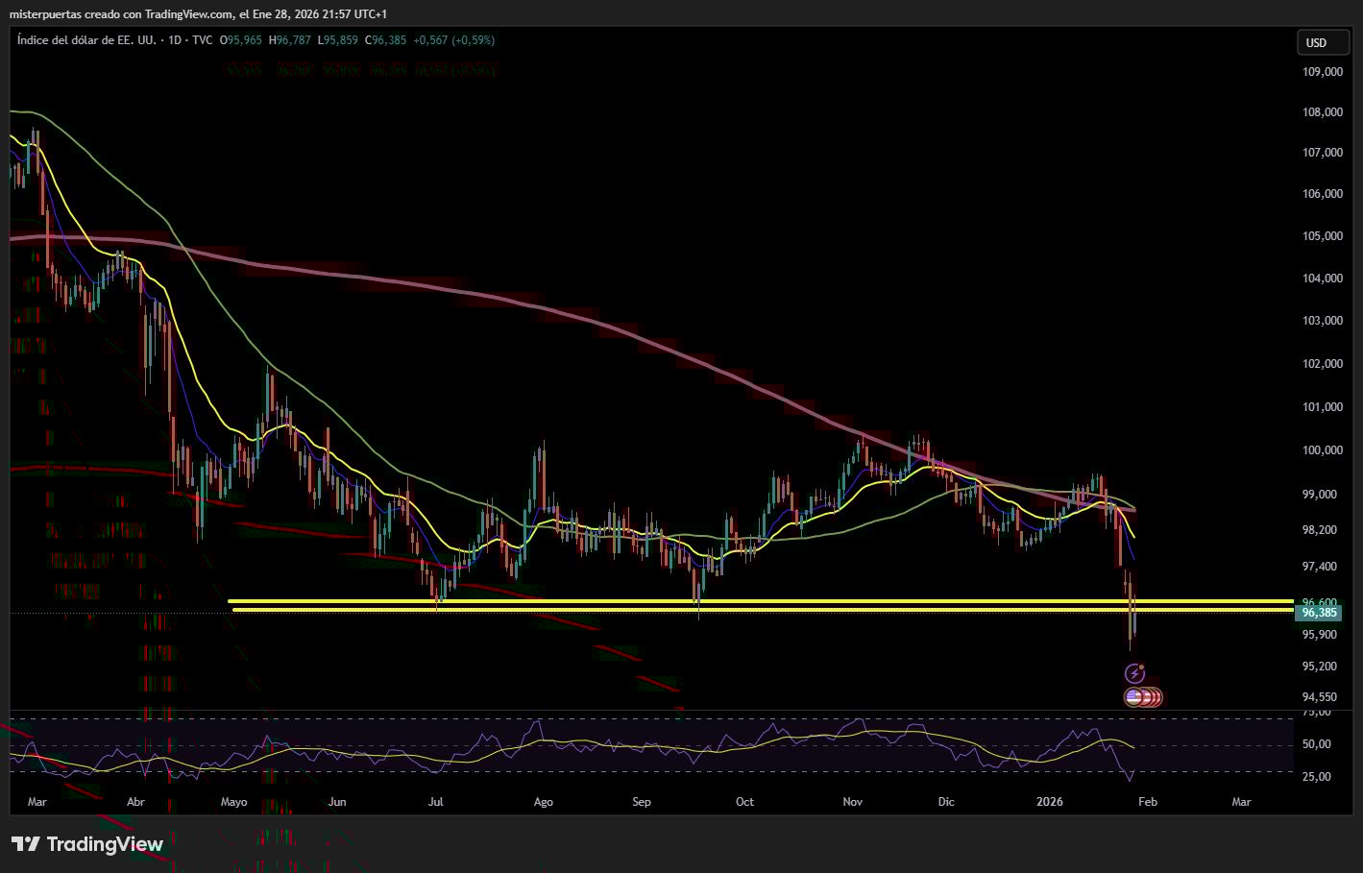
Task: Click the 105,000 price axis label
Action: (x=1322, y=236)
